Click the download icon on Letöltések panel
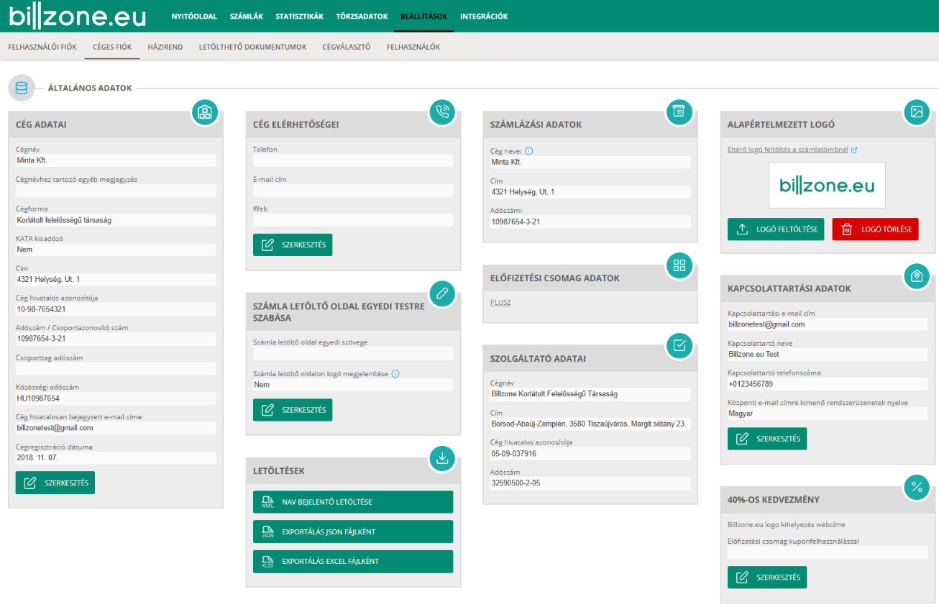The height and width of the screenshot is (607, 939). coord(442,458)
